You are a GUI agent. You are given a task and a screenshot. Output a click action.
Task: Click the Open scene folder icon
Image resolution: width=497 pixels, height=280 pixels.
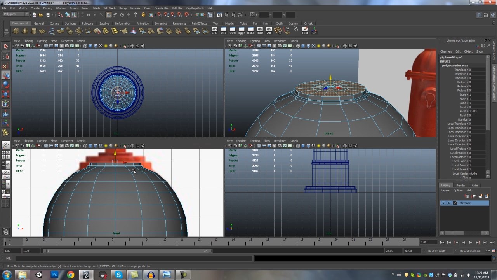41,15
